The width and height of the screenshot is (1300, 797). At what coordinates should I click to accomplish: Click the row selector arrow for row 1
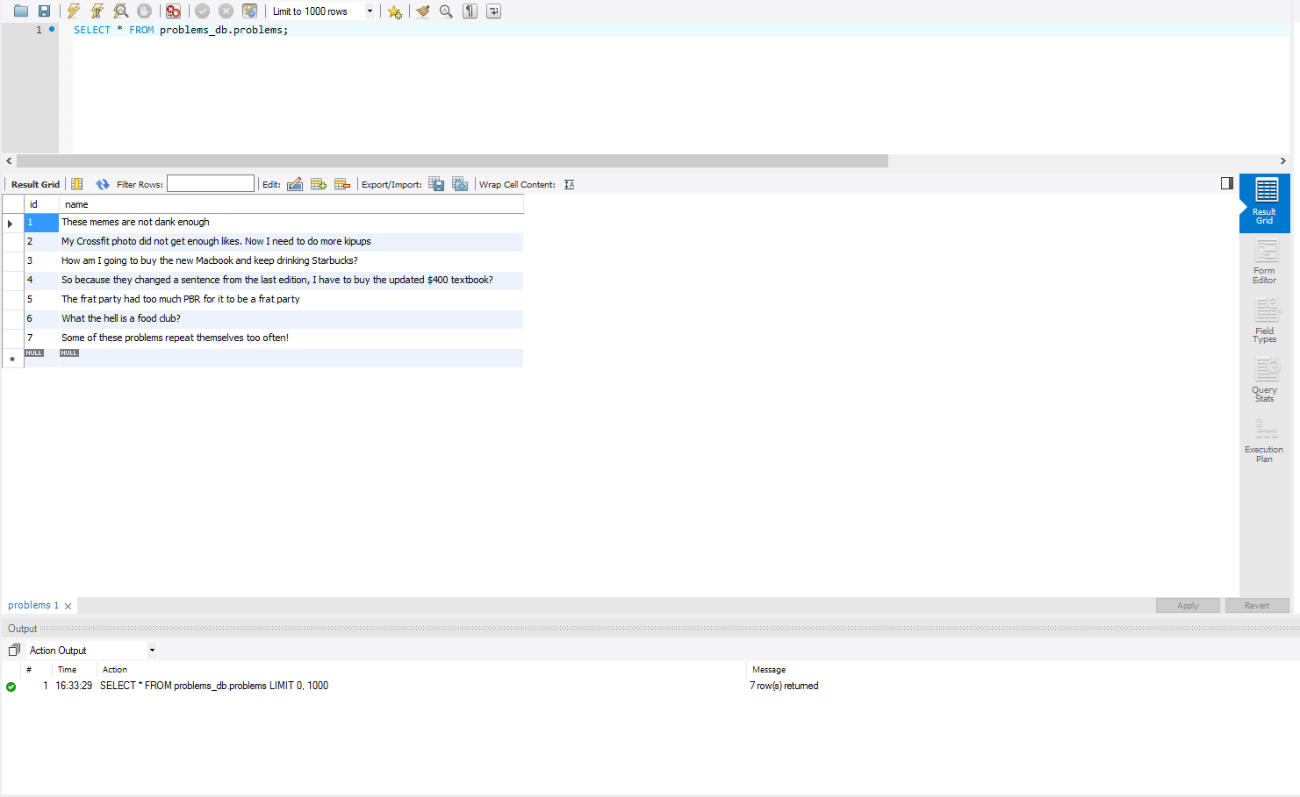pos(12,223)
